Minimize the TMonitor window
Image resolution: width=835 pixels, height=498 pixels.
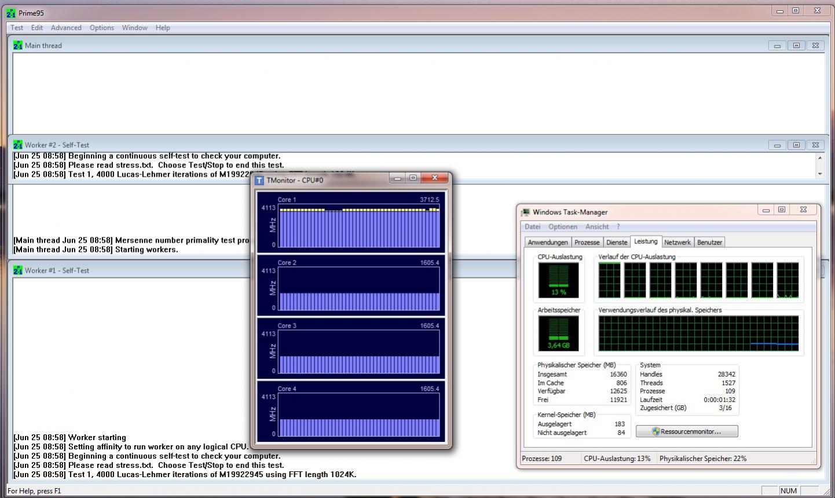click(397, 178)
